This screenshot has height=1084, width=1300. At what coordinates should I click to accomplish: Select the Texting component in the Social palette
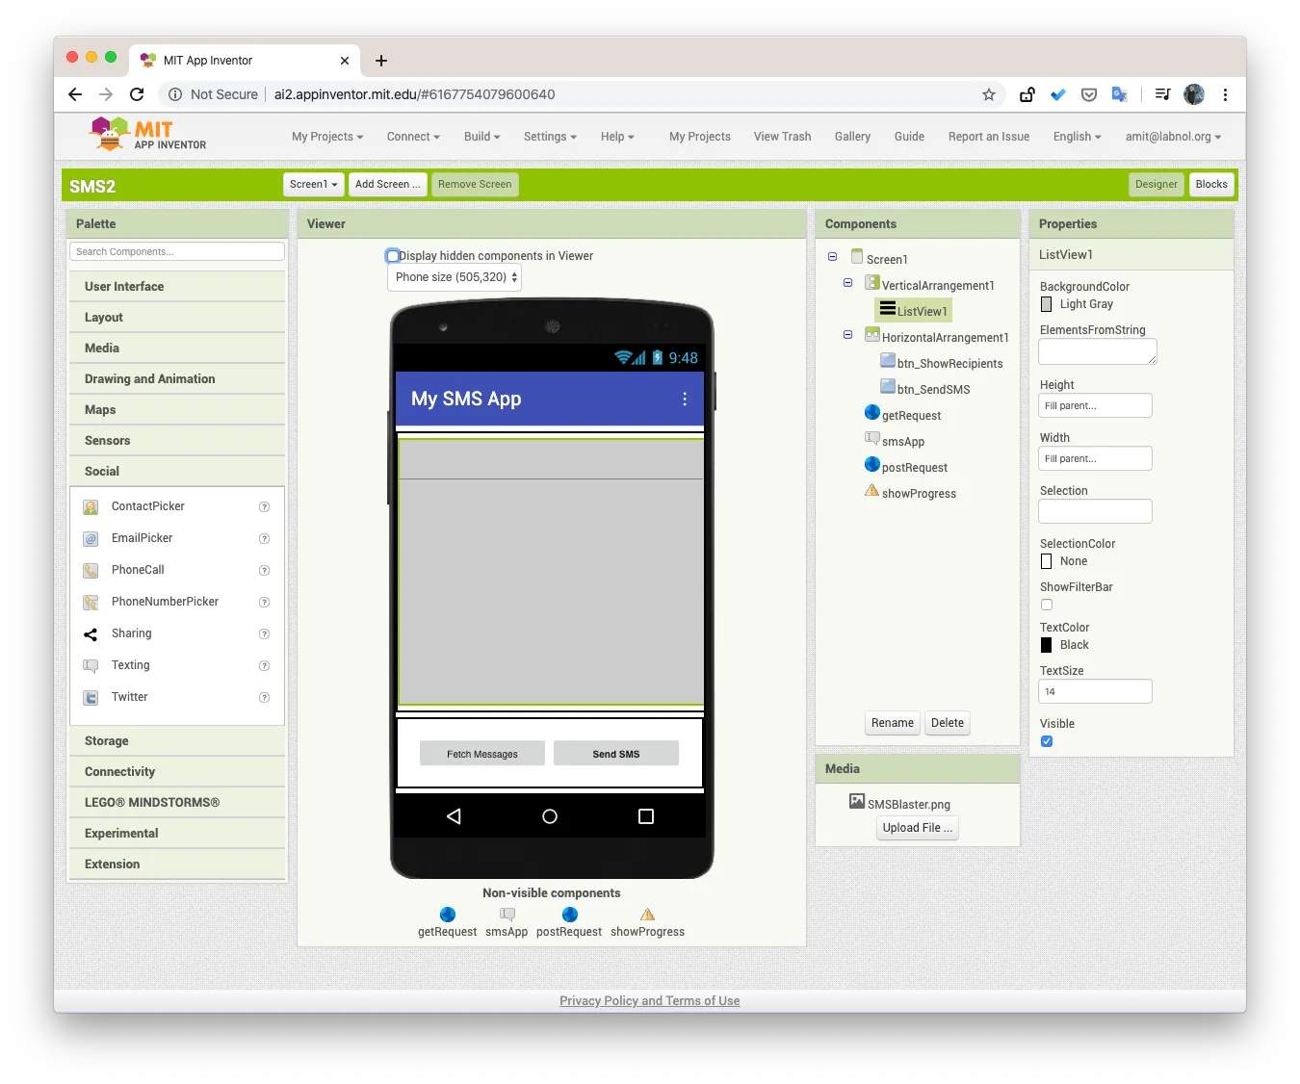click(128, 664)
